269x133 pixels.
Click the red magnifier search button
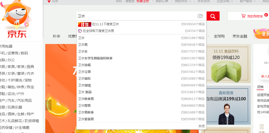[x=213, y=16]
